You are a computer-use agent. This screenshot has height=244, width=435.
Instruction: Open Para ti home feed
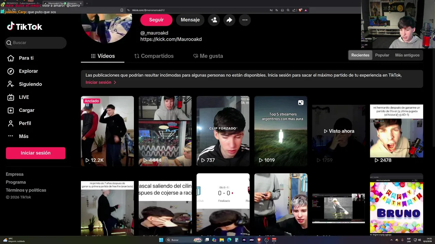click(x=21, y=58)
